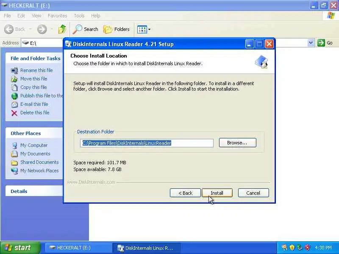Image resolution: width=339 pixels, height=254 pixels.
Task: Click the red X delete icon
Action: [14, 113]
